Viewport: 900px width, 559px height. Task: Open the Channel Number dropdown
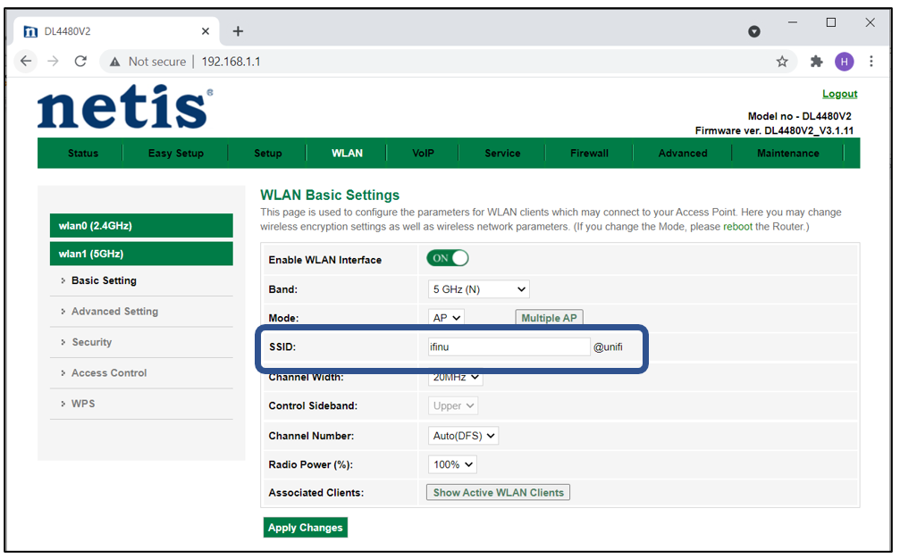point(463,436)
